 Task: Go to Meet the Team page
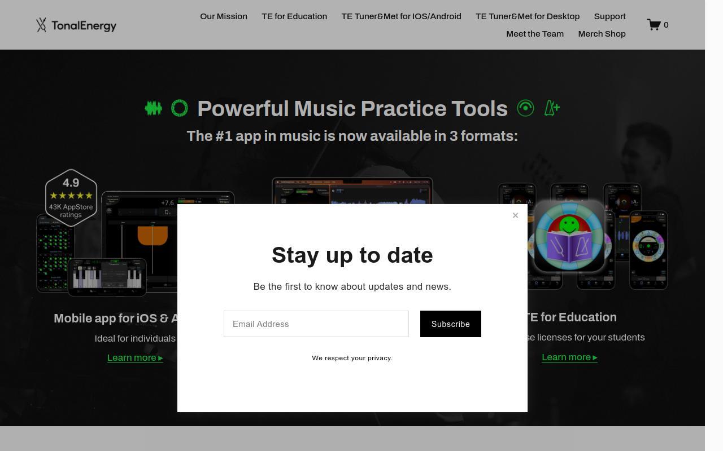click(x=535, y=34)
